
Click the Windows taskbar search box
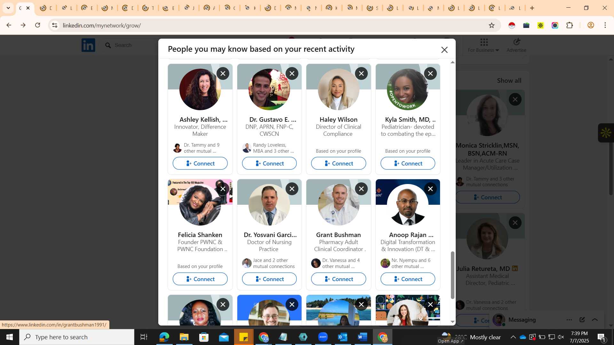[x=77, y=337]
